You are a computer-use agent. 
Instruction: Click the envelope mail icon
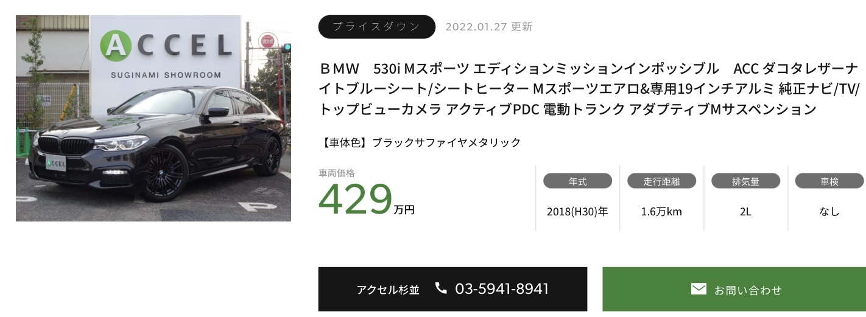click(699, 289)
